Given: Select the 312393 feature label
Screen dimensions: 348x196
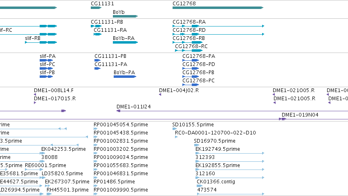Looking at the screenshot, I should point(205,158).
